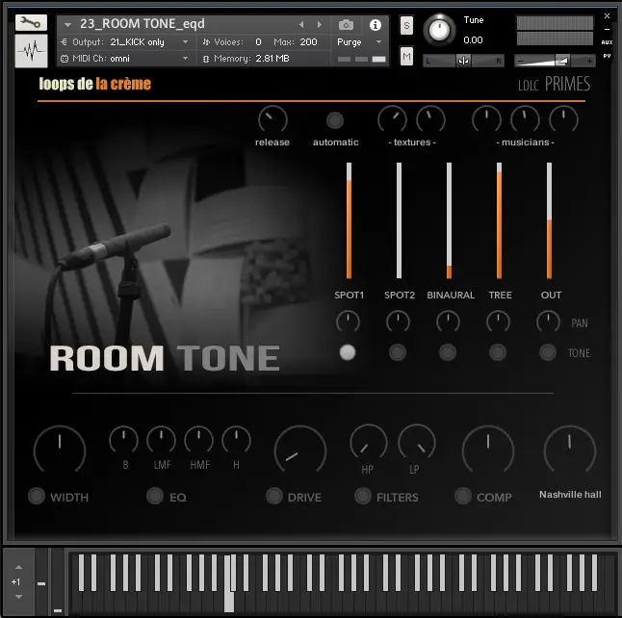Click the H band EQ knob
622x618 pixels.
236,440
